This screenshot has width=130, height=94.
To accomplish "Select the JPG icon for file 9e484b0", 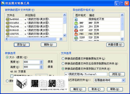I will coord(8,19).
